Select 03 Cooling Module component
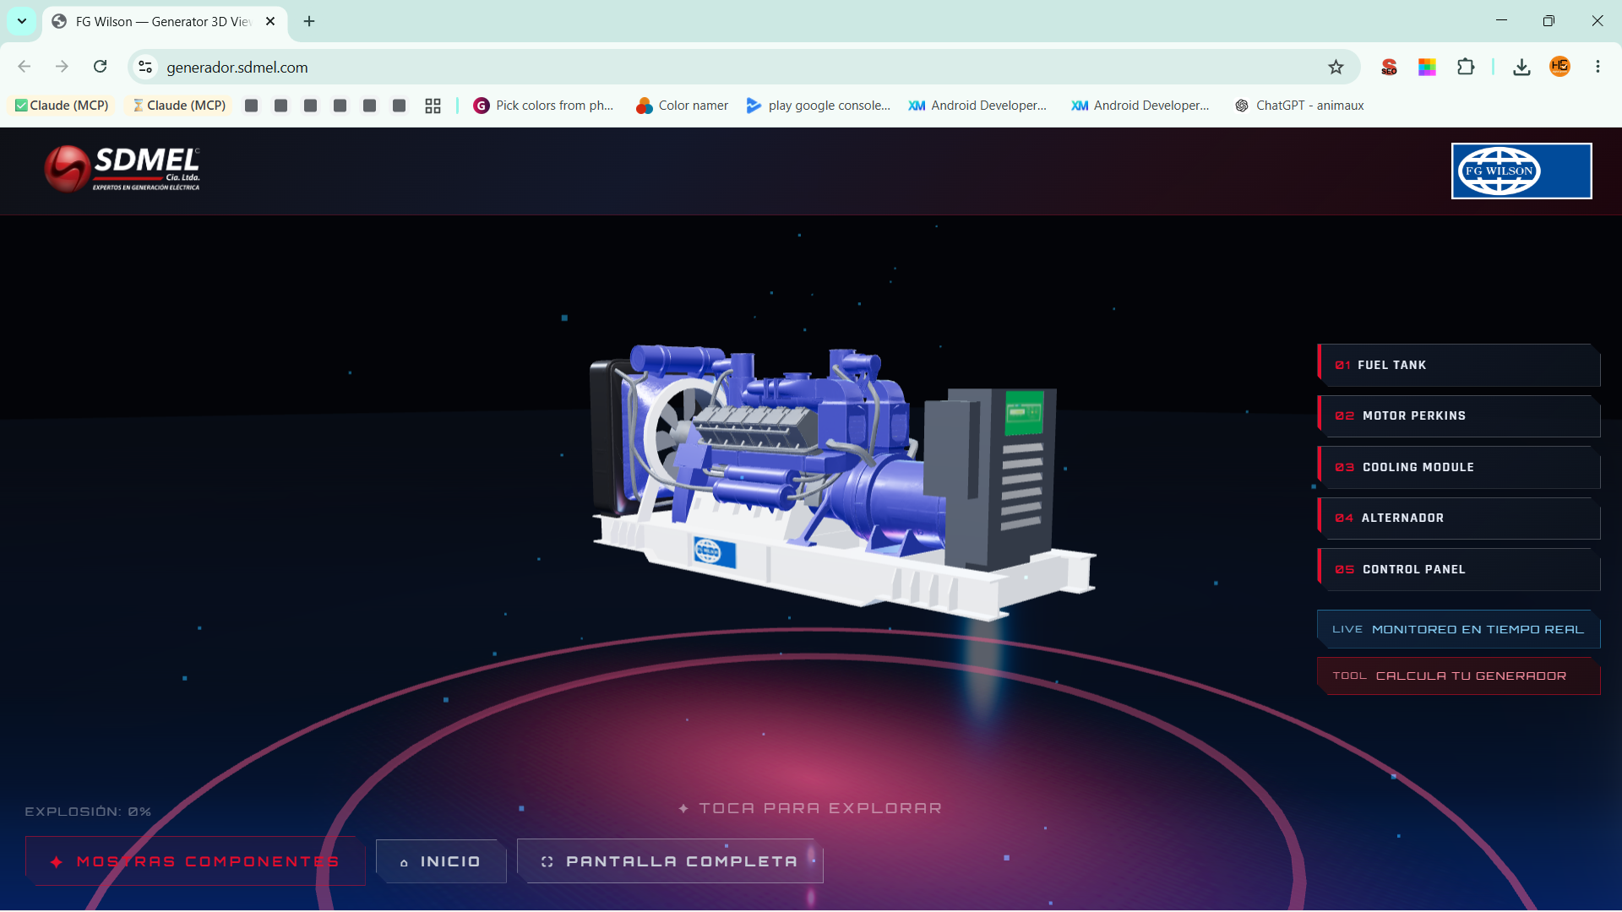The width and height of the screenshot is (1622, 912). point(1459,467)
